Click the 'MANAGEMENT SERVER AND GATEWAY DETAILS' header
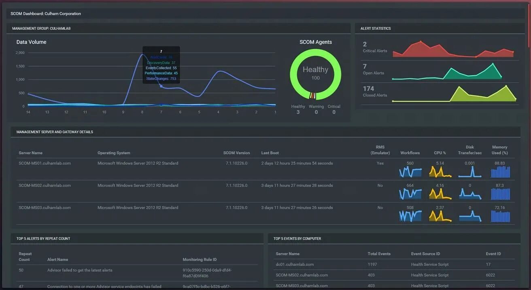The height and width of the screenshot is (290, 531). click(x=55, y=132)
